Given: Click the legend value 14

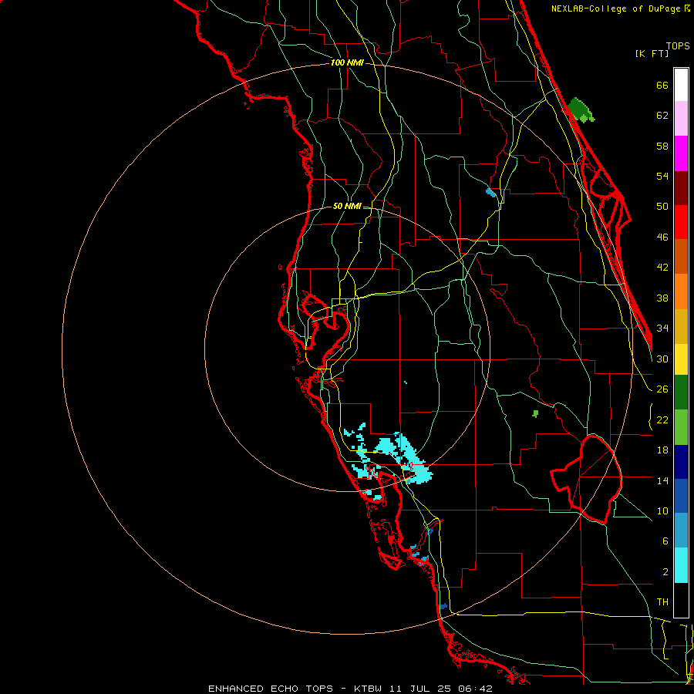Looking at the screenshot, I should pyautogui.click(x=662, y=480).
